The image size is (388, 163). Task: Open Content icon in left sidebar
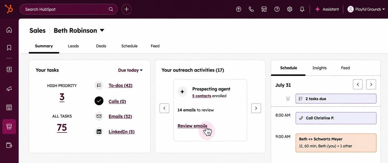point(9,107)
